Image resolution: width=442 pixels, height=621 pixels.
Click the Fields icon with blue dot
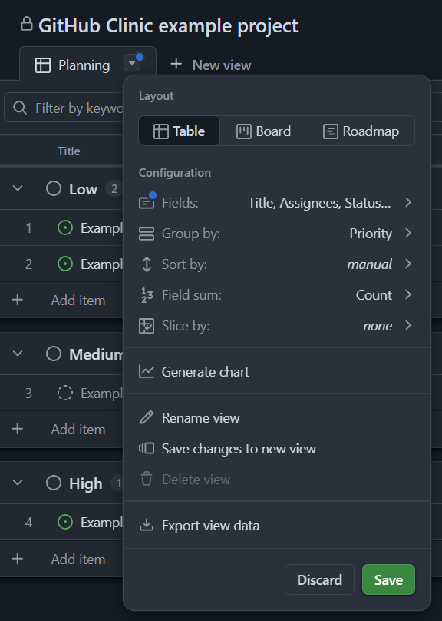[147, 202]
